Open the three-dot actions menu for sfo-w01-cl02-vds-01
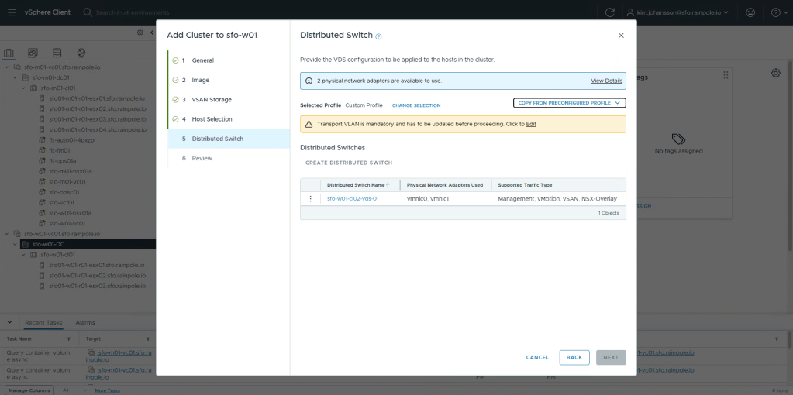This screenshot has width=793, height=395. [x=311, y=199]
